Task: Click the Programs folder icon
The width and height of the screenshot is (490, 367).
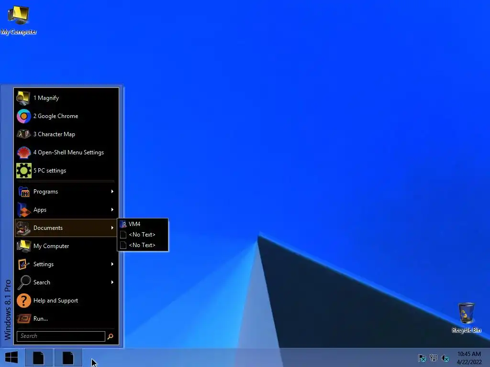Action: 23,192
